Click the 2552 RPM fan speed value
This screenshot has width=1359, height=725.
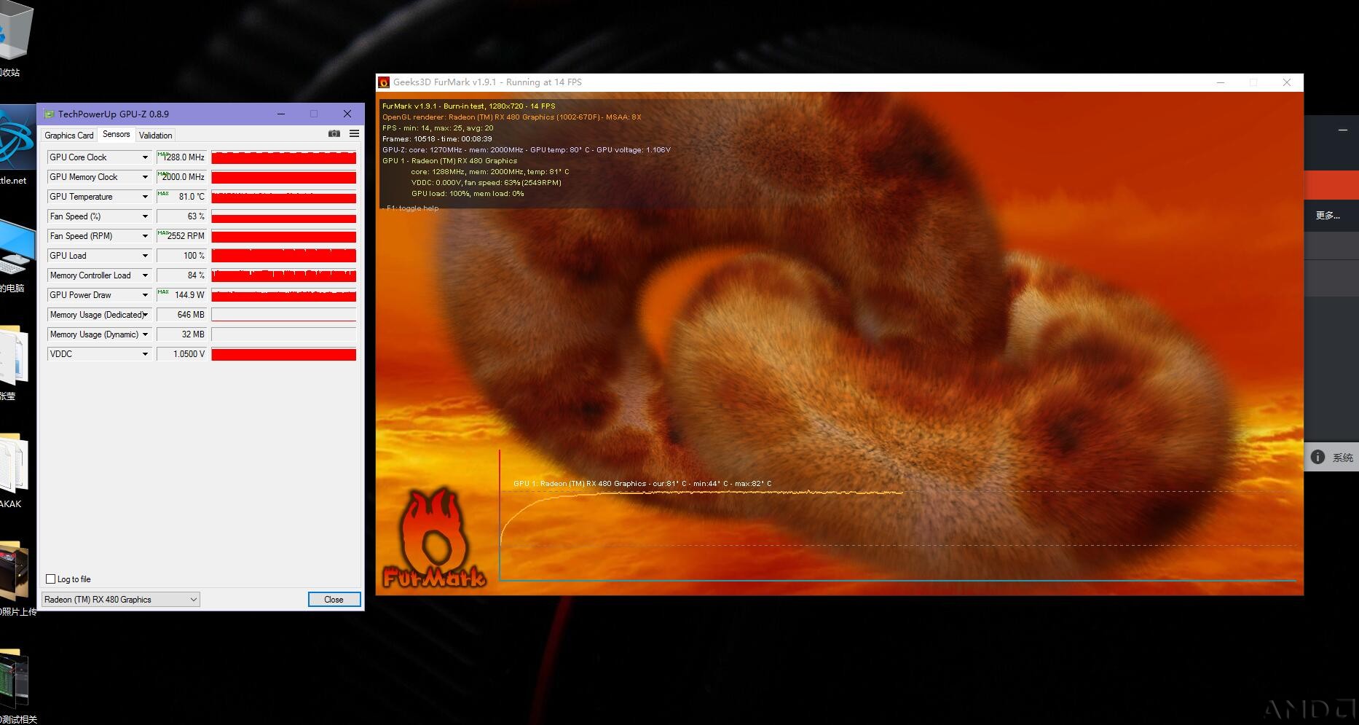click(181, 236)
